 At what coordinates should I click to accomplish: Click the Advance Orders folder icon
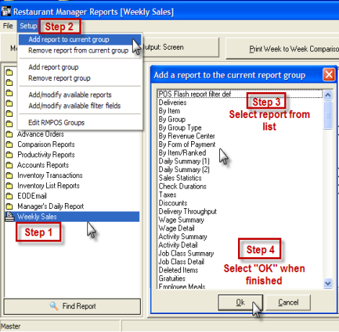click(x=9, y=134)
